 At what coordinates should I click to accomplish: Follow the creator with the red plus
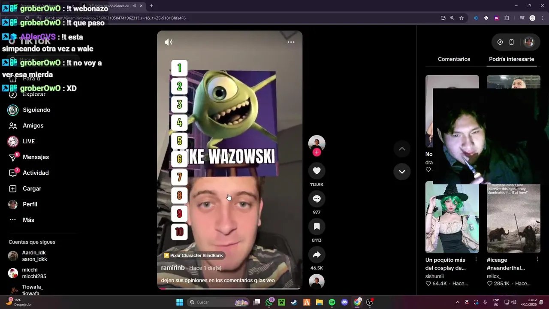317,152
